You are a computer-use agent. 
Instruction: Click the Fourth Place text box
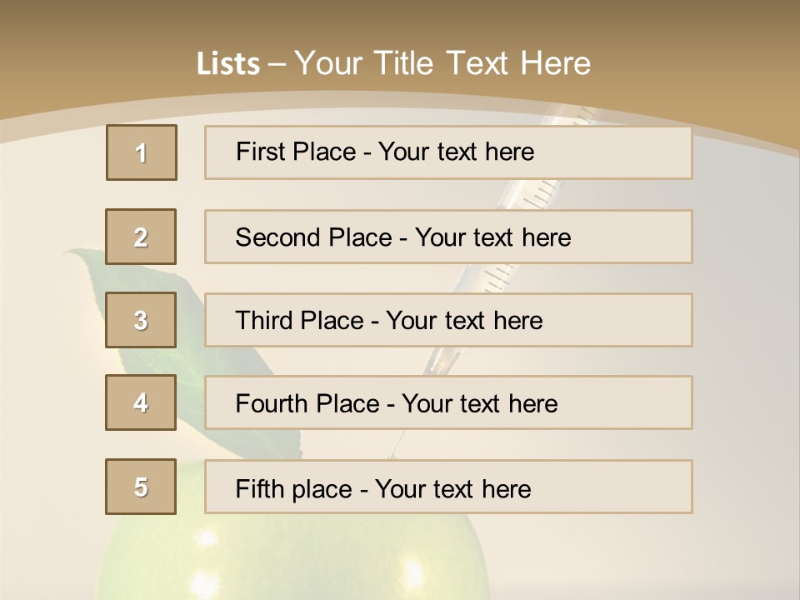448,402
